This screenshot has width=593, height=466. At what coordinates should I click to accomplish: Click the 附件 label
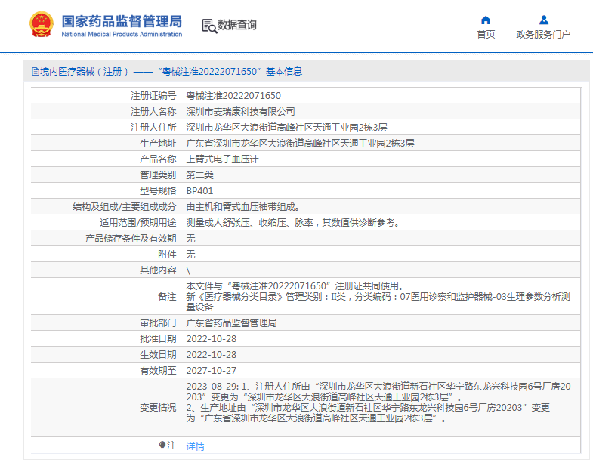pos(167,255)
